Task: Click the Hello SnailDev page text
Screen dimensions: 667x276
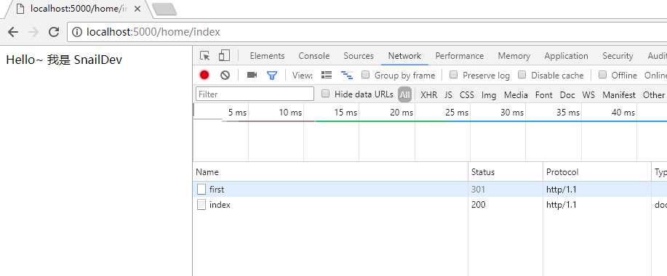Action: point(64,60)
